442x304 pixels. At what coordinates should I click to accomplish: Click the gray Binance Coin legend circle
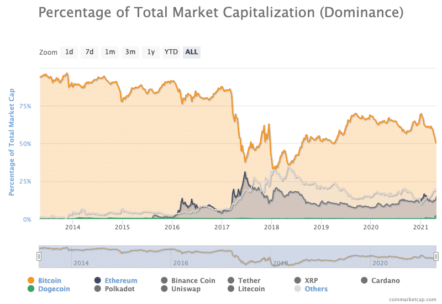coord(164,281)
